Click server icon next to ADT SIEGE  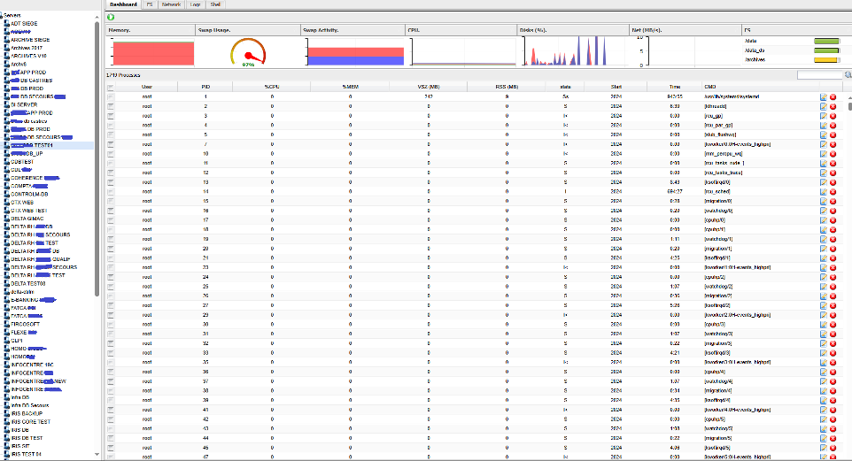coord(7,22)
